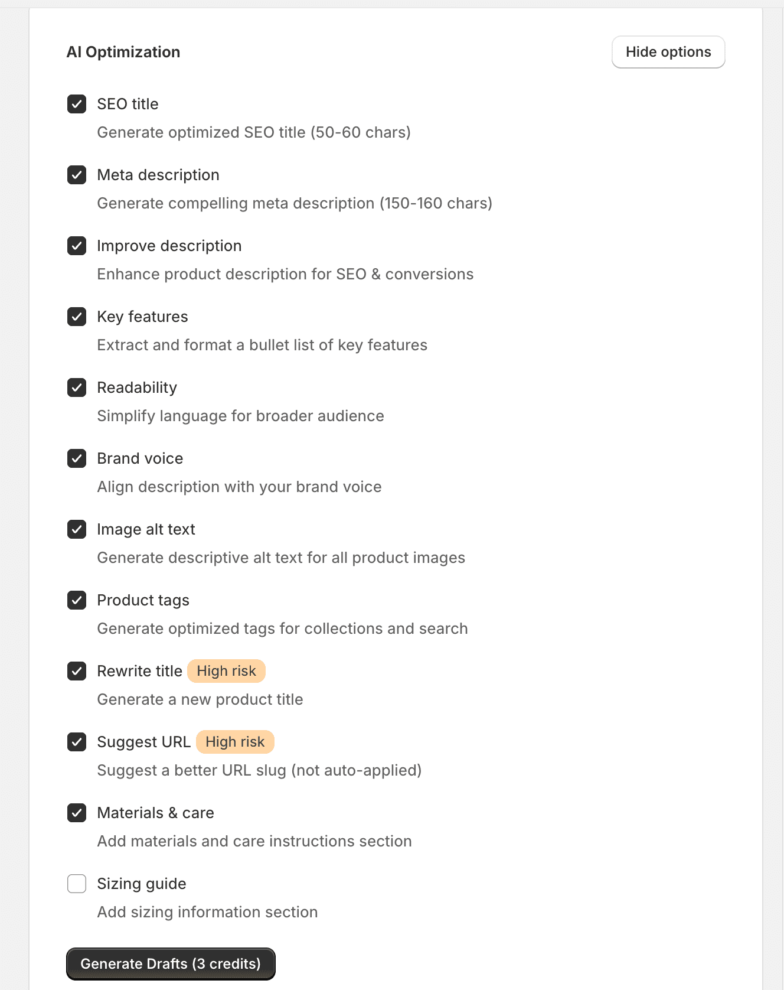Toggle the Meta description checkbox
This screenshot has height=990, width=784.
coord(77,175)
